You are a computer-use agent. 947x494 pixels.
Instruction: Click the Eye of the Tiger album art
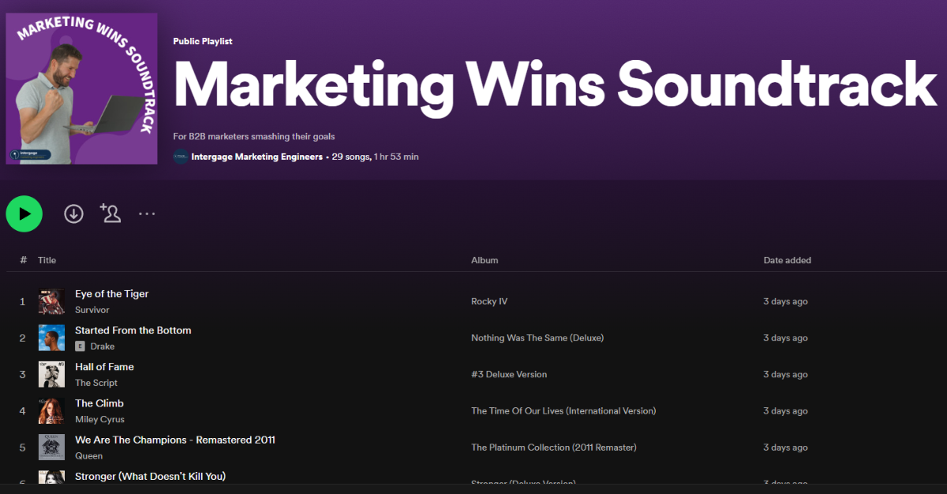[x=52, y=302]
